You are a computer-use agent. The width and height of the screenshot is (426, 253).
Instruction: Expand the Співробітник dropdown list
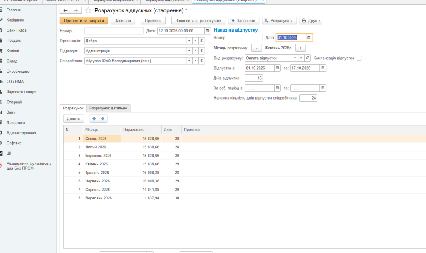[x=189, y=61]
